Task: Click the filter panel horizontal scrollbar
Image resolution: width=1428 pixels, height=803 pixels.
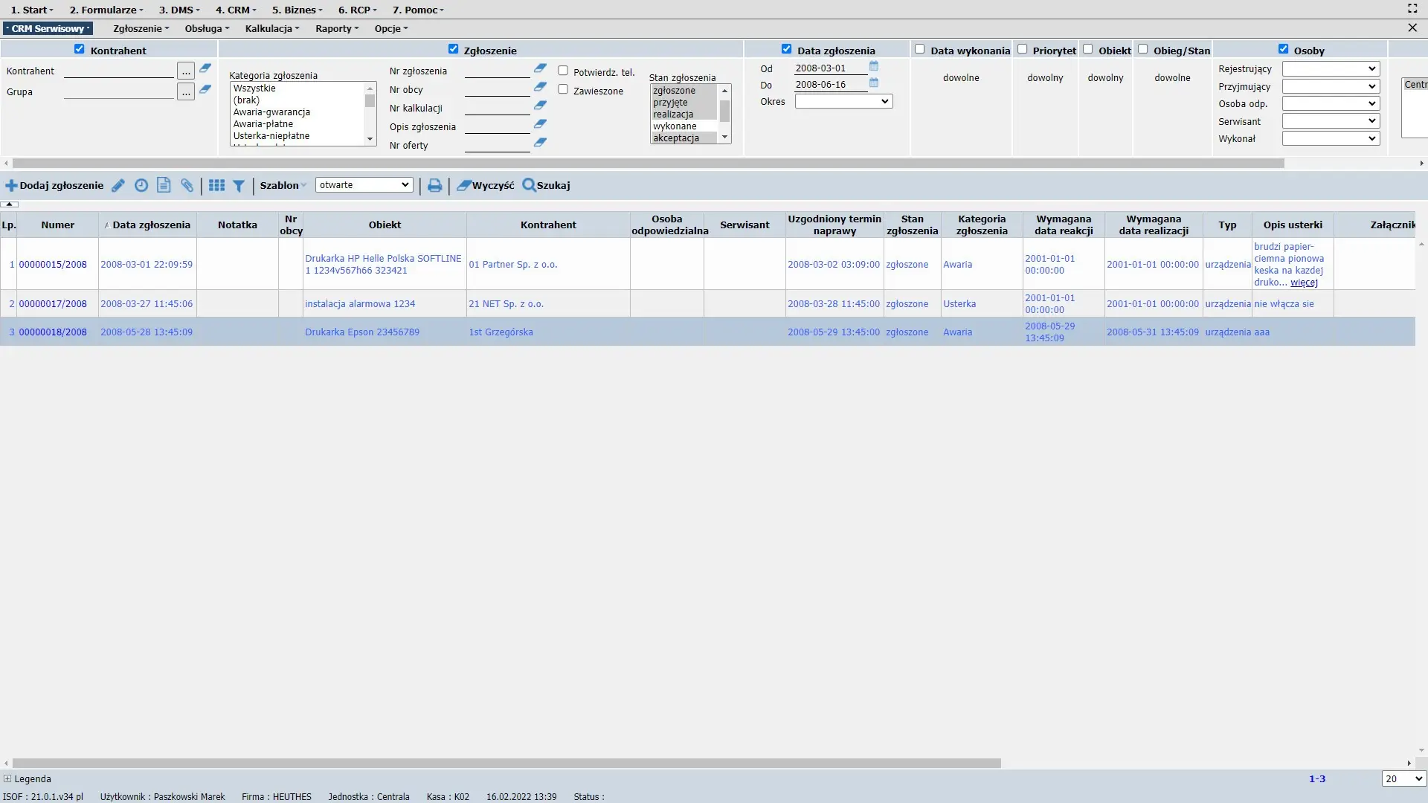Action: tap(647, 163)
